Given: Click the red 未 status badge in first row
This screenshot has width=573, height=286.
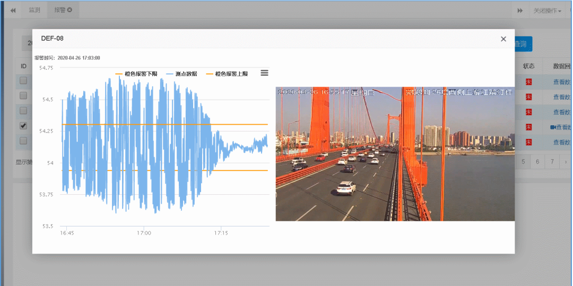Looking at the screenshot, I should pos(528,82).
